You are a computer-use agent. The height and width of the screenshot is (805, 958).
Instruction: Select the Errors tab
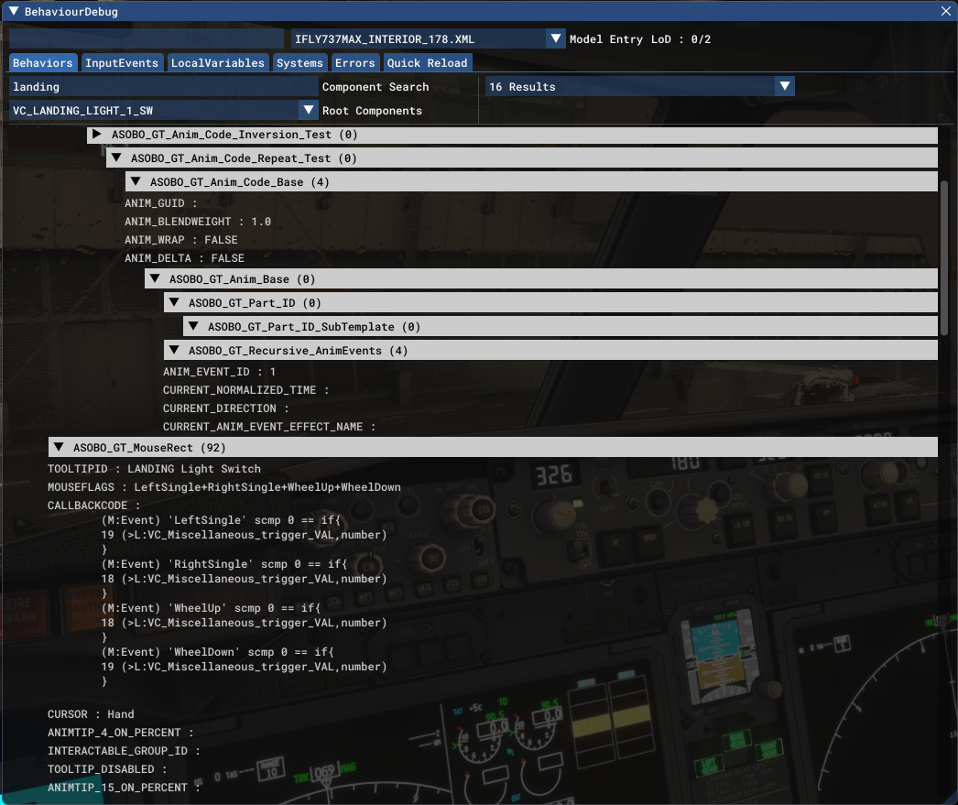point(354,63)
